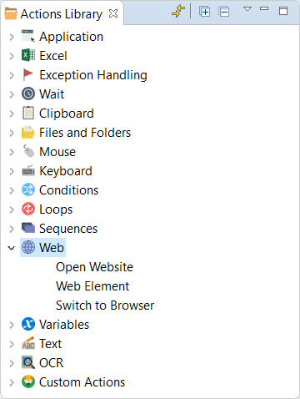Viewport: 300px width, 399px height.
Task: Click the Expand All toolbar button
Action: 204,12
